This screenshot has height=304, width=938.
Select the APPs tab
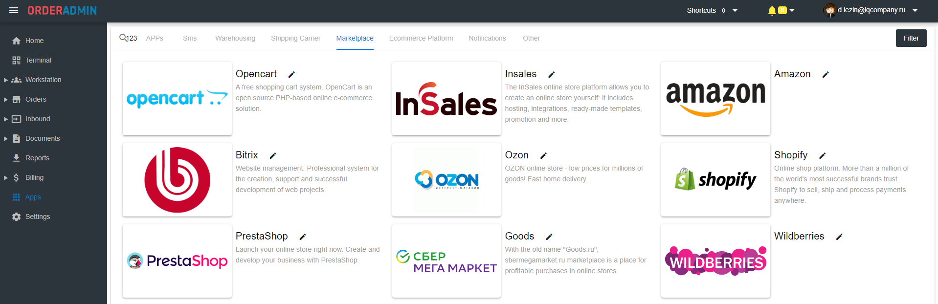pyautogui.click(x=155, y=38)
